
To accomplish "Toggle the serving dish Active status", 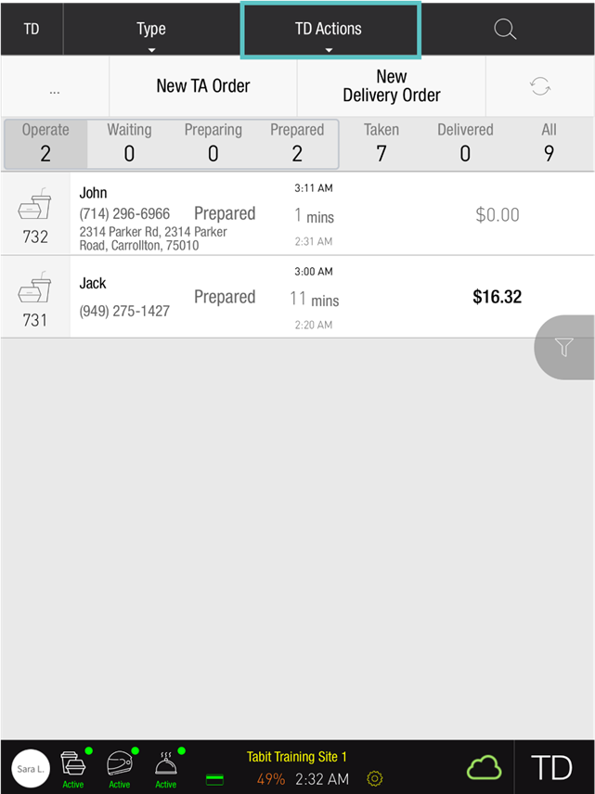I will 166,768.
